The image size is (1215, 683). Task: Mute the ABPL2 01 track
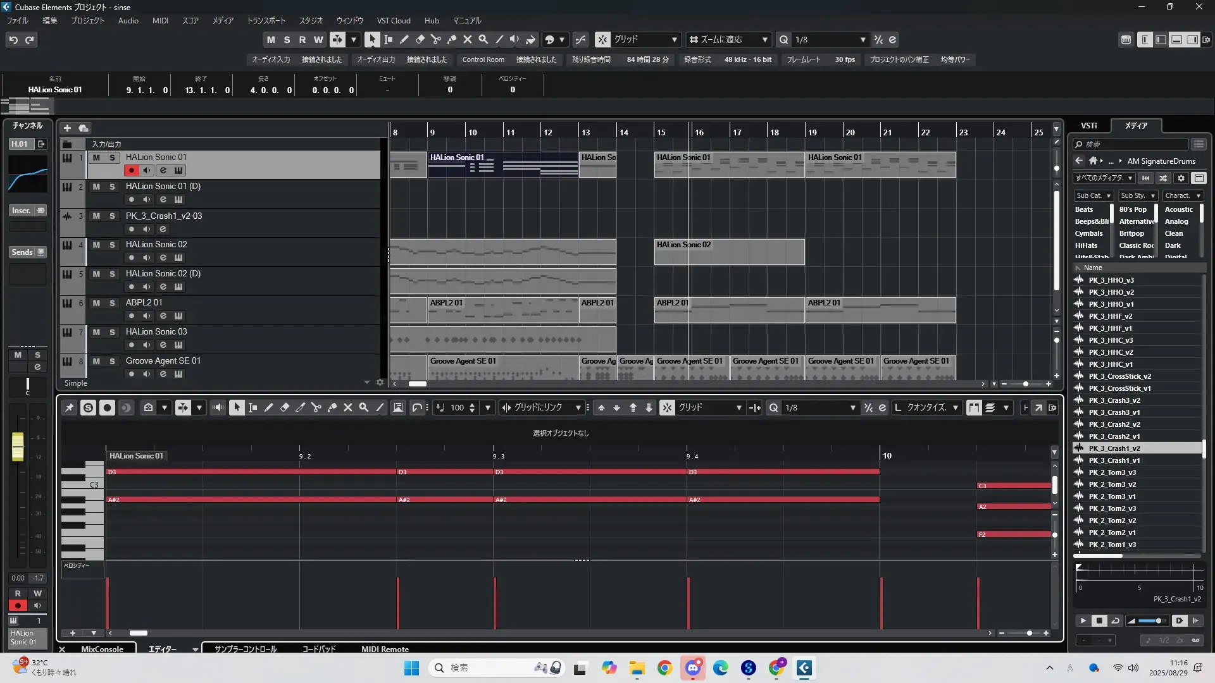[x=96, y=303]
